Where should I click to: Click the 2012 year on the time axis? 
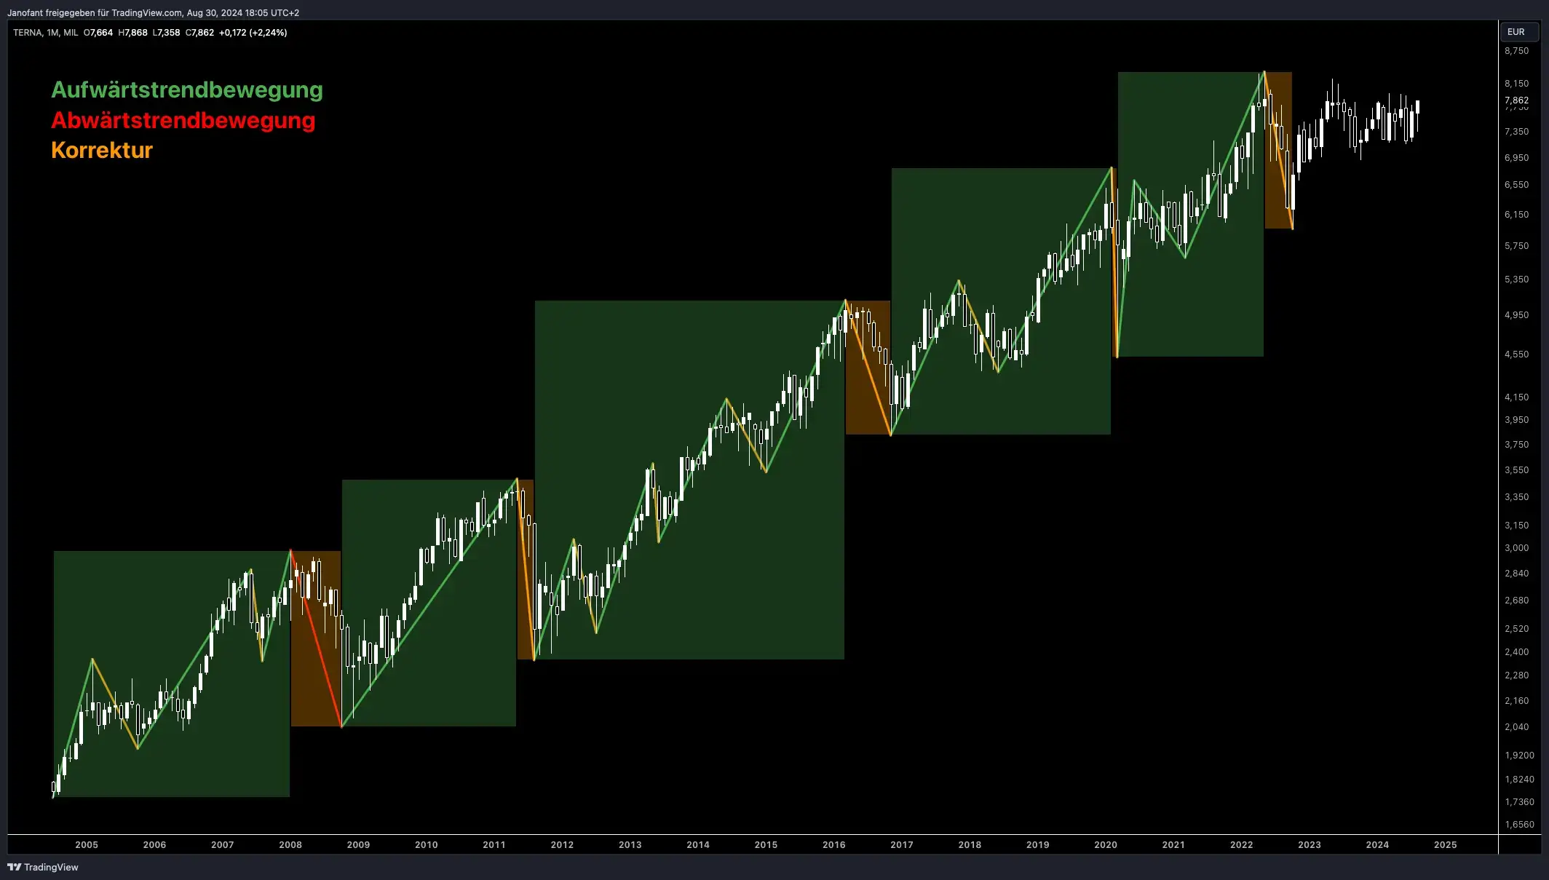(x=562, y=845)
